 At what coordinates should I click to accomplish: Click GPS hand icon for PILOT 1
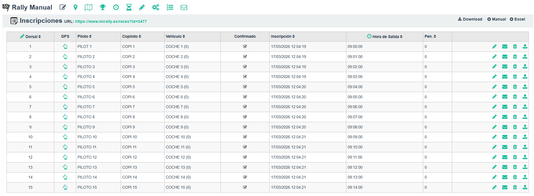click(65, 46)
